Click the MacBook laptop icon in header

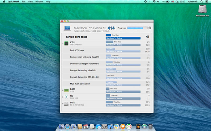67,28
